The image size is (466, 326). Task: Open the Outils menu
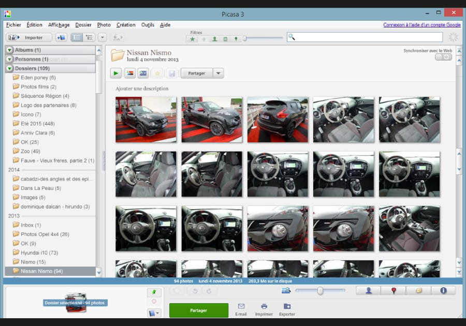[x=148, y=25]
